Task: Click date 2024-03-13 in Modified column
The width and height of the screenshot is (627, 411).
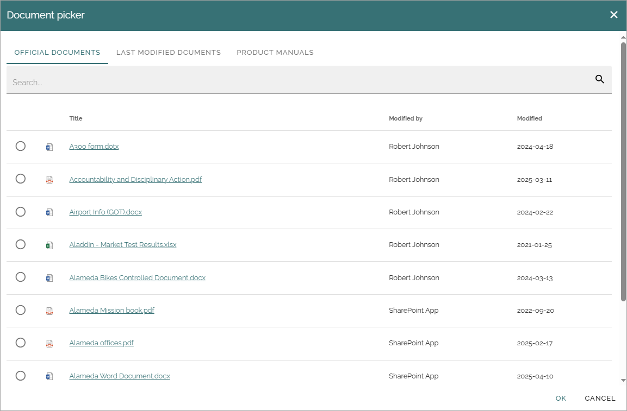Action: (535, 278)
